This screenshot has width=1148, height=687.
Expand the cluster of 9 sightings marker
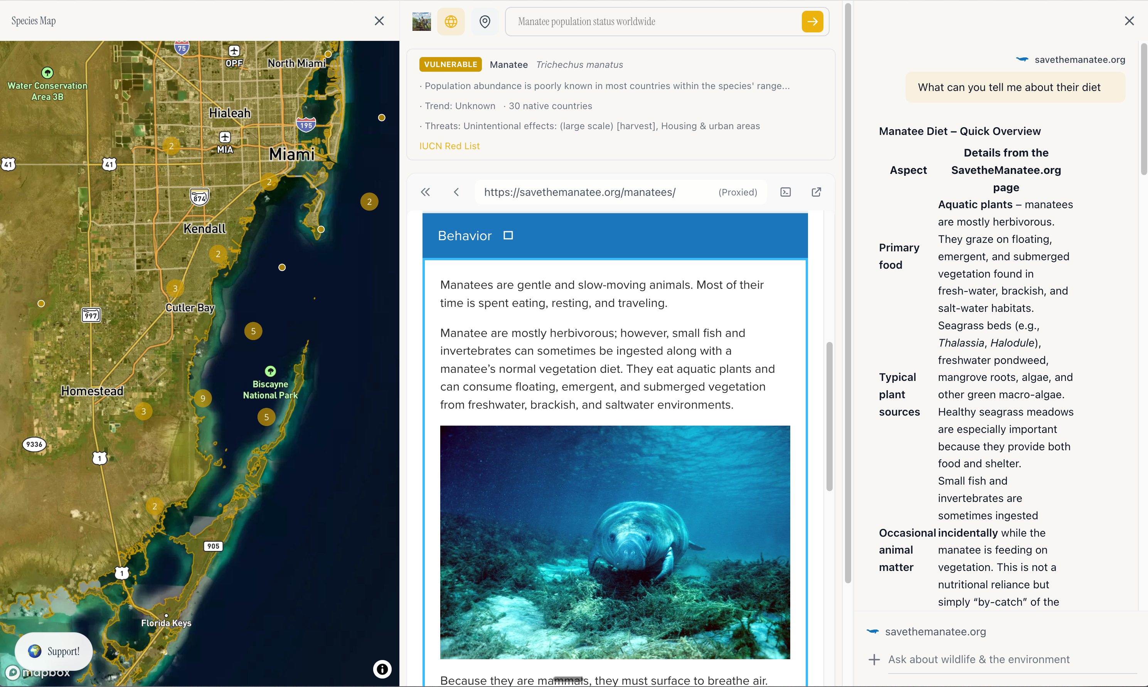point(203,398)
